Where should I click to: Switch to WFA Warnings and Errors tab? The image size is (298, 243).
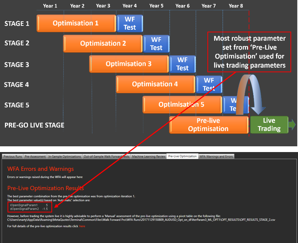216,156
